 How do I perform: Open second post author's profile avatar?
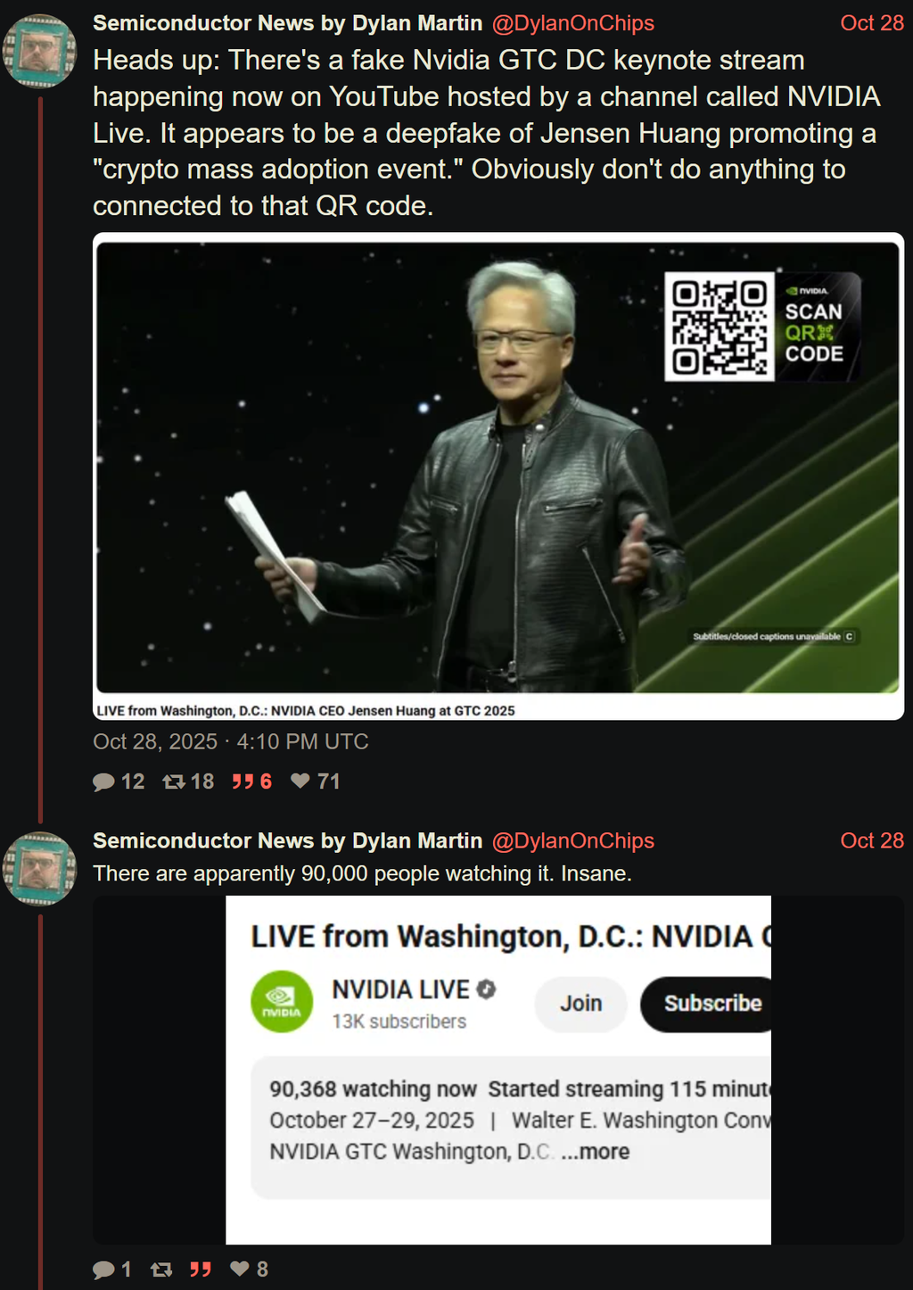40,869
